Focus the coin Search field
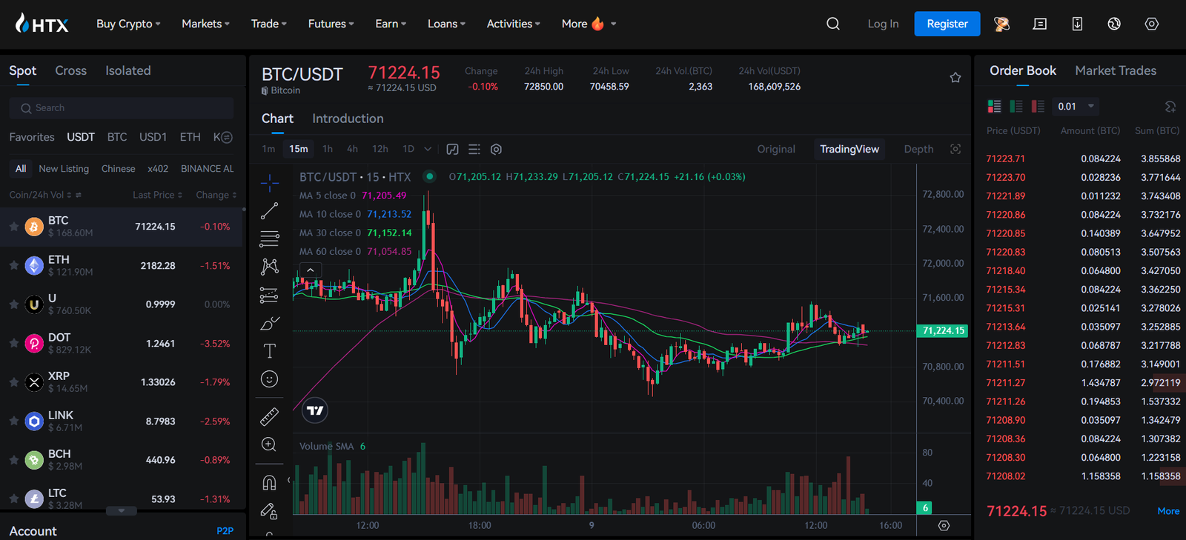1186x540 pixels. [122, 108]
